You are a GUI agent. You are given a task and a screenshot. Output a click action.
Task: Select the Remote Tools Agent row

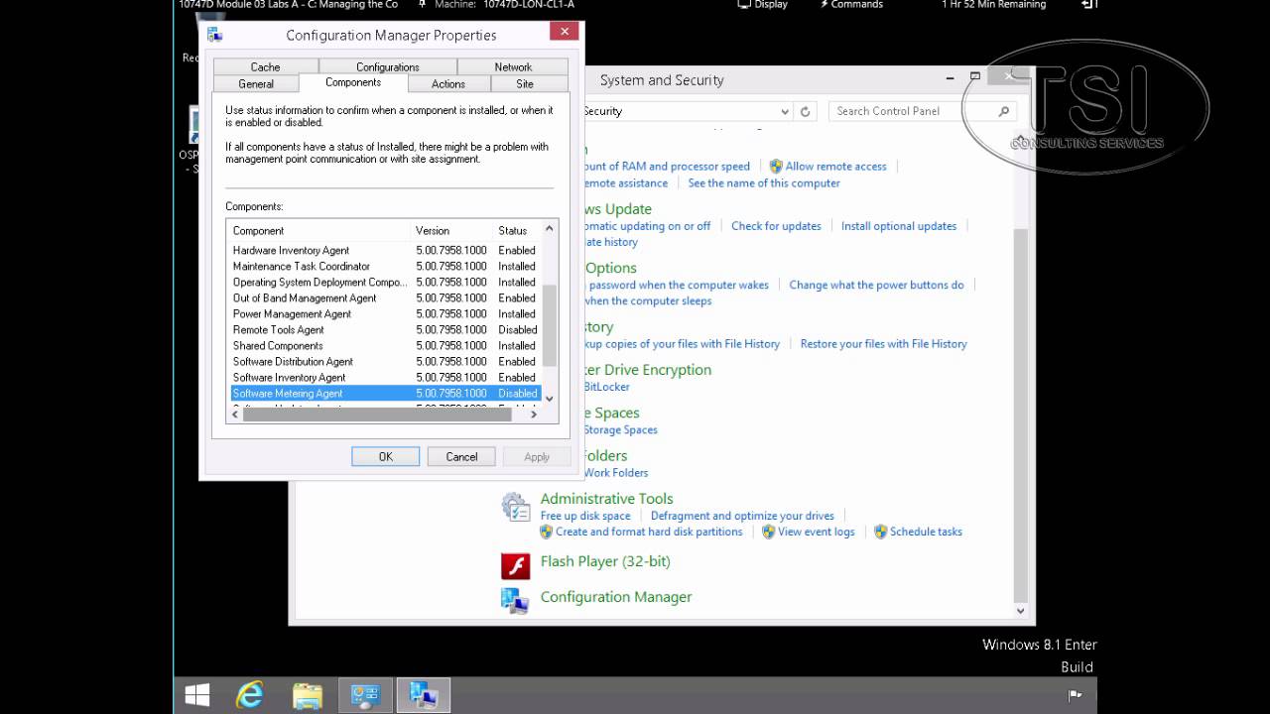(x=385, y=329)
